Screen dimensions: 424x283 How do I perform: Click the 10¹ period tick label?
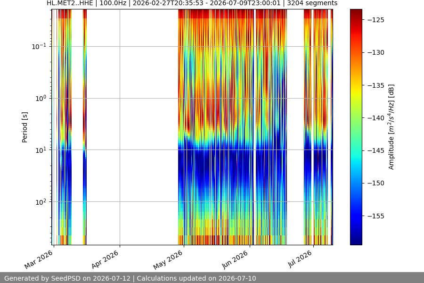[41, 150]
